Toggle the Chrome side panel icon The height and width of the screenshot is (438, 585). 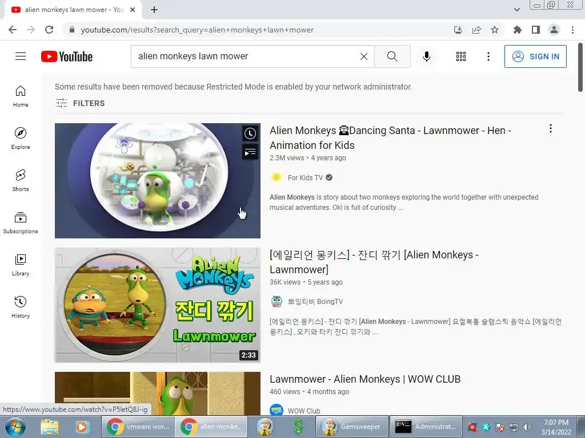coord(536,30)
